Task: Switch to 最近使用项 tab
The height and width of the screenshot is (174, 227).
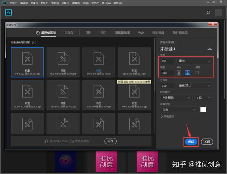Action: coord(46,33)
